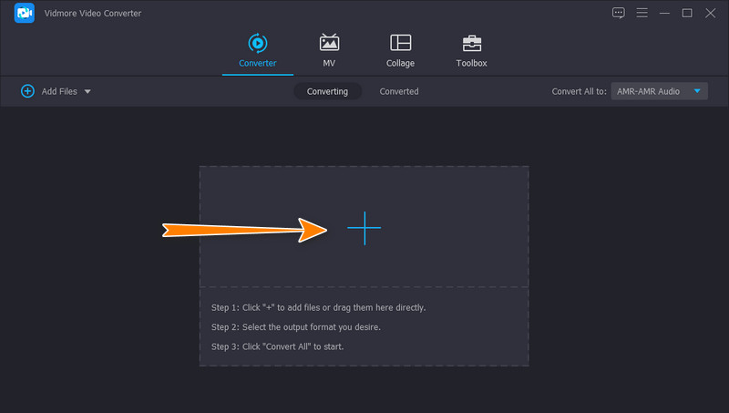This screenshot has height=413, width=729.
Task: Open the feedback chat bubble icon
Action: [x=619, y=13]
